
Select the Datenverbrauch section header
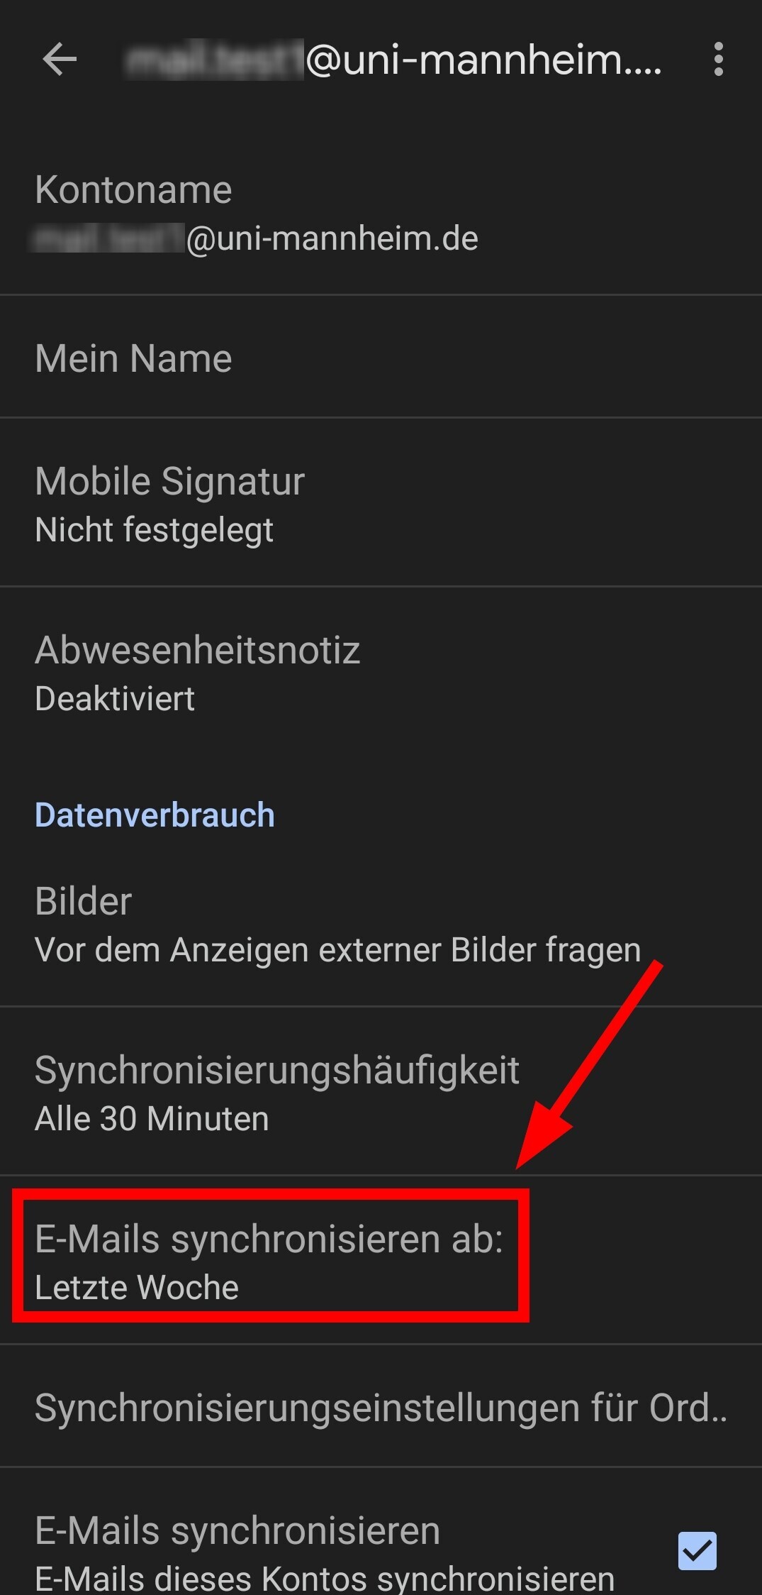click(155, 815)
